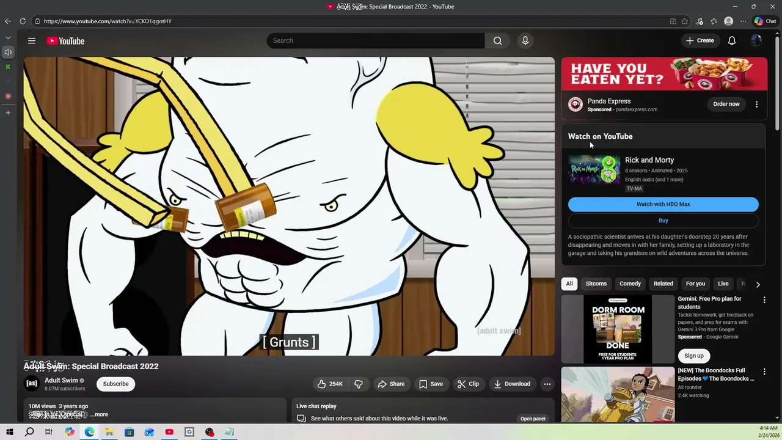This screenshot has height=440, width=782.
Task: Open browser profile avatar
Action: click(x=728, y=21)
